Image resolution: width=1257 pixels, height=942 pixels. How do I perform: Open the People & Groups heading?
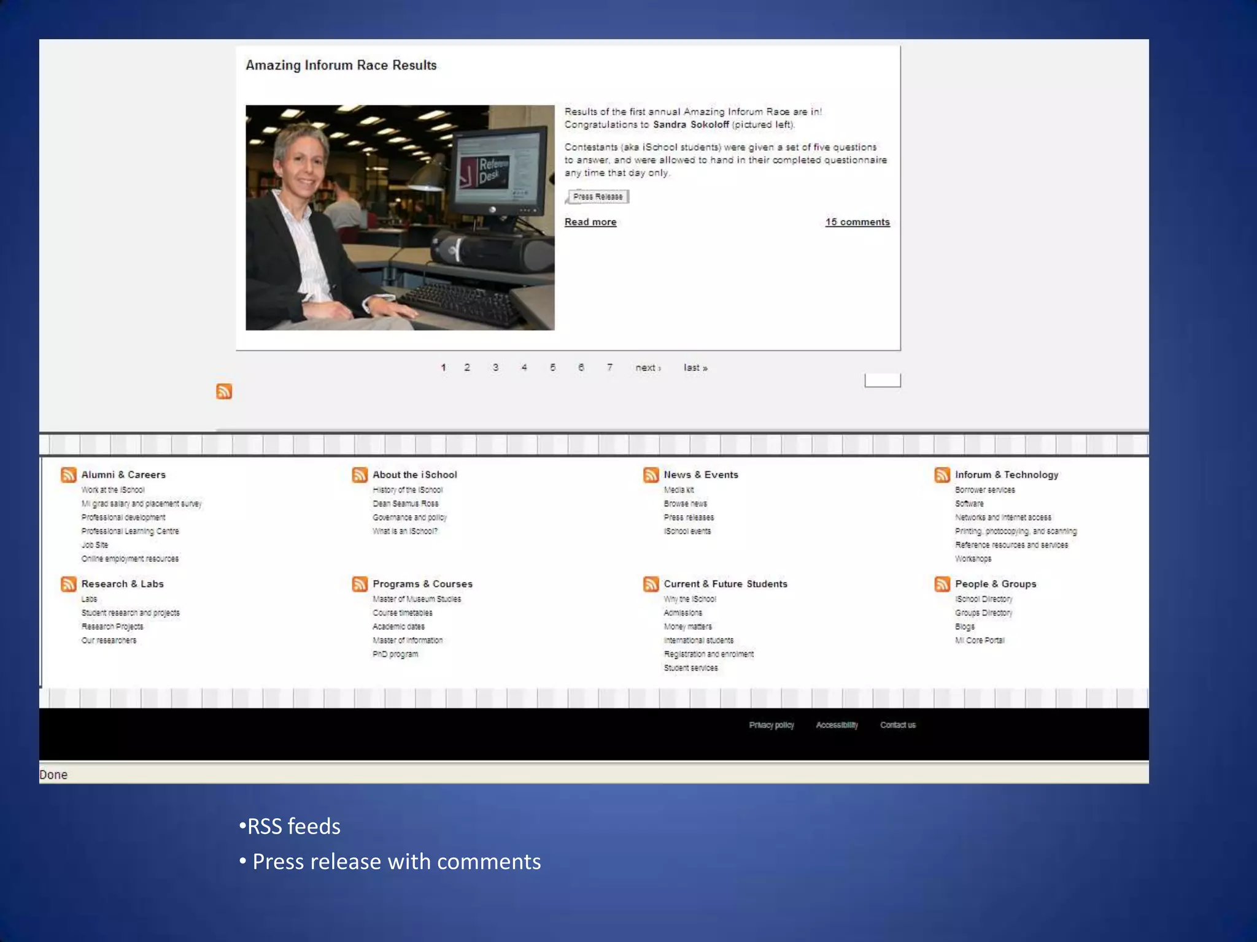pyautogui.click(x=996, y=584)
